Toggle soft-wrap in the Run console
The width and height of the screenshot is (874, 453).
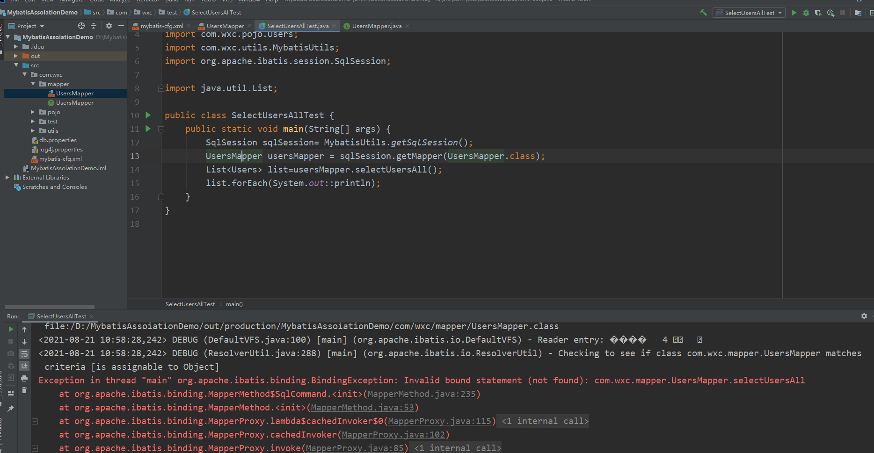click(x=24, y=354)
